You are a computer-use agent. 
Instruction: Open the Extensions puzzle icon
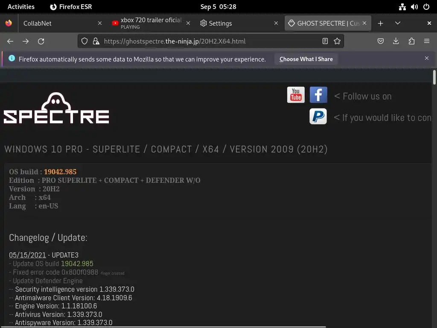pos(411,41)
